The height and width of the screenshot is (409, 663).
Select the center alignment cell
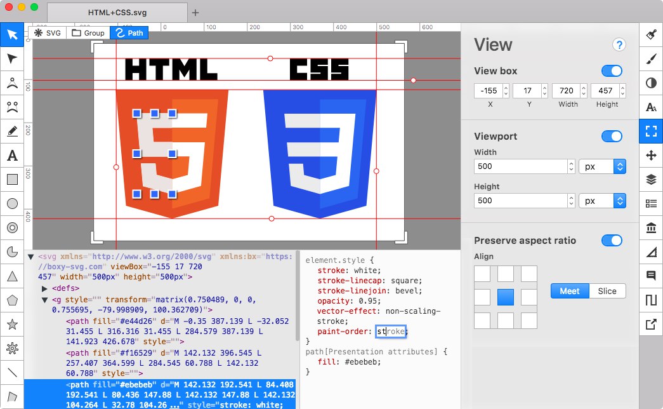pos(505,297)
